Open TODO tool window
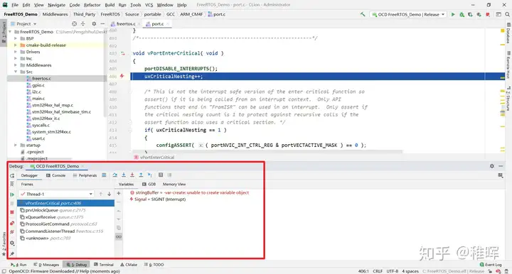The width and height of the screenshot is (512, 274). (x=154, y=265)
